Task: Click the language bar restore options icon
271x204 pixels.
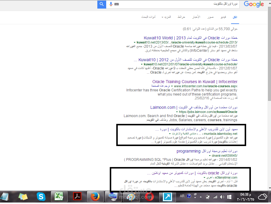Action: [x=195, y=194]
